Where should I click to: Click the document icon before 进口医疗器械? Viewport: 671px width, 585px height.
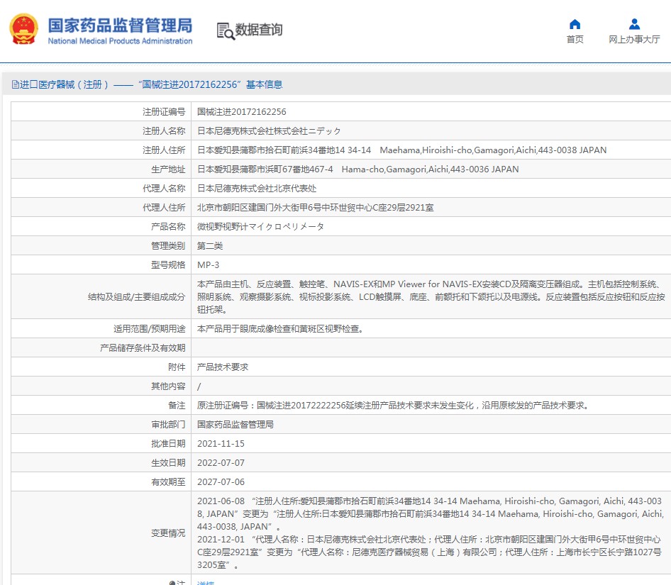15,84
